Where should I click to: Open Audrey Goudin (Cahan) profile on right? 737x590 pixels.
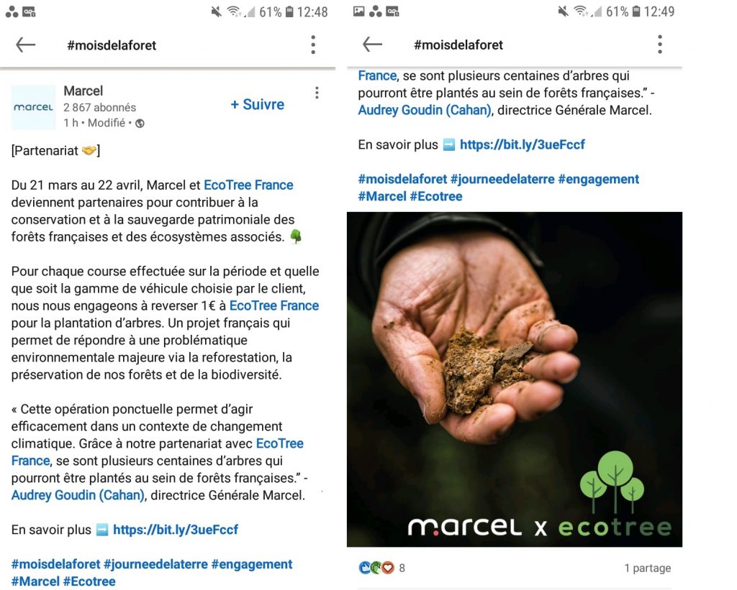(x=425, y=110)
